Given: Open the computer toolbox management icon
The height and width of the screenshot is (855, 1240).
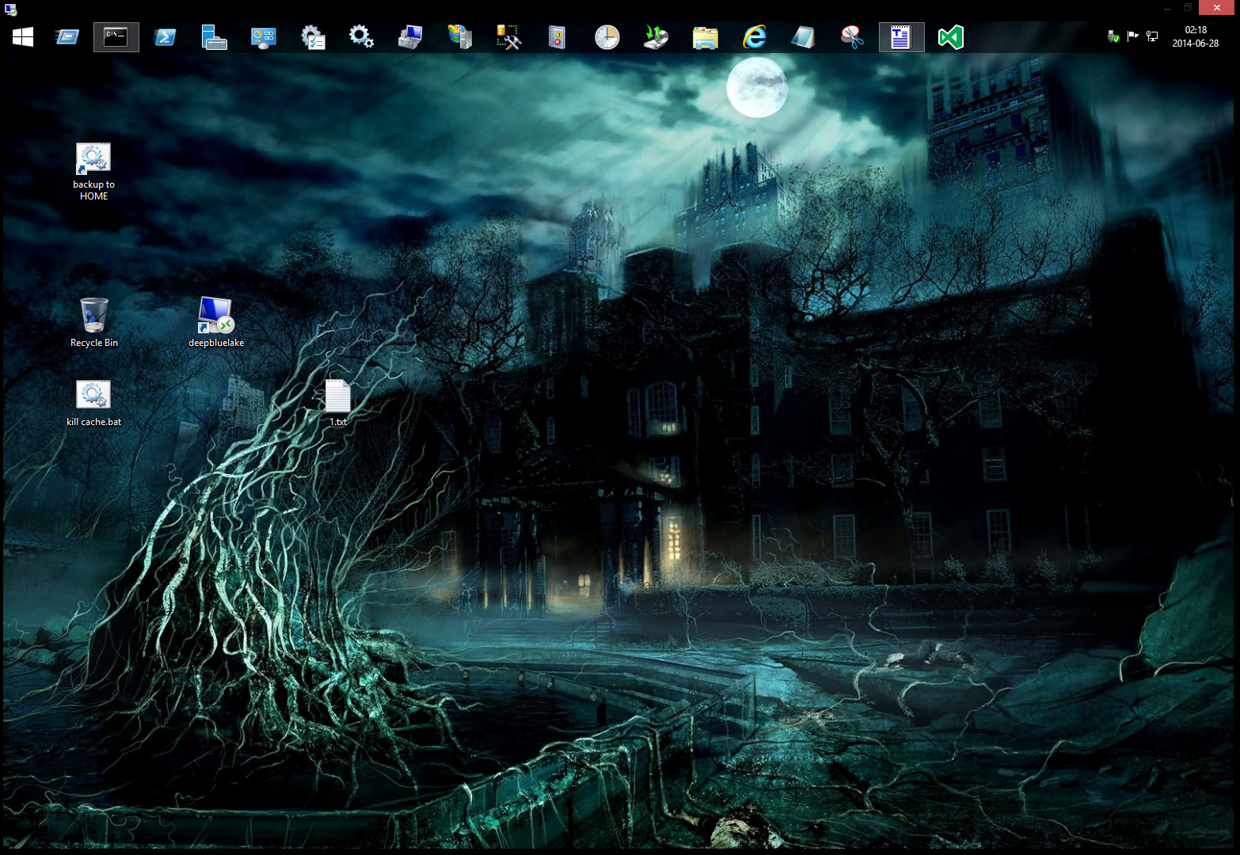Looking at the screenshot, I should (x=410, y=37).
